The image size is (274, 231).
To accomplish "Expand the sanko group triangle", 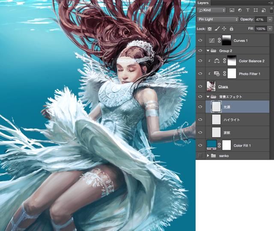I will pyautogui.click(x=208, y=155).
